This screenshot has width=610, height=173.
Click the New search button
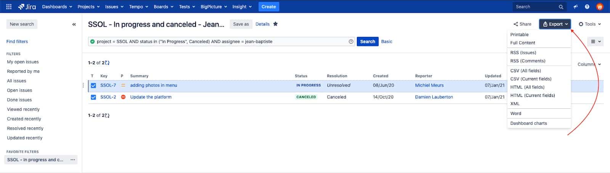(x=22, y=24)
